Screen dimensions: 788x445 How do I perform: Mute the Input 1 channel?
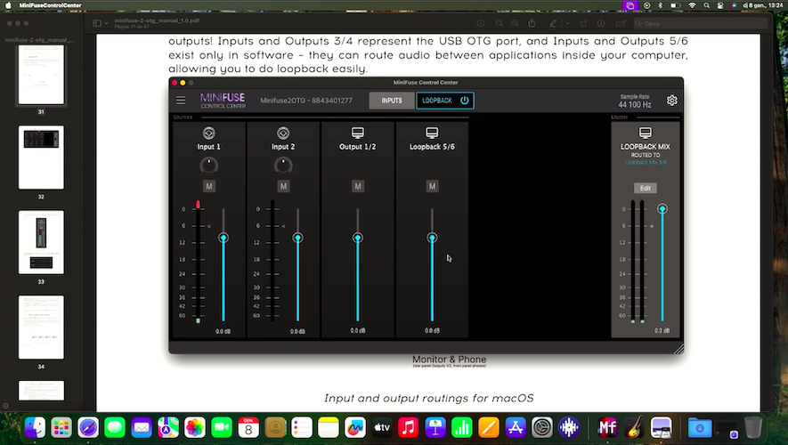(208, 186)
